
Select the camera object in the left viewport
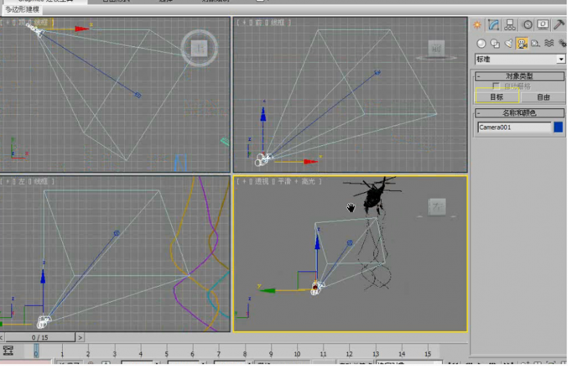click(x=44, y=321)
